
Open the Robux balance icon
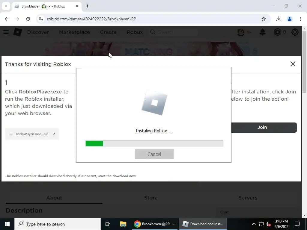click(277, 32)
